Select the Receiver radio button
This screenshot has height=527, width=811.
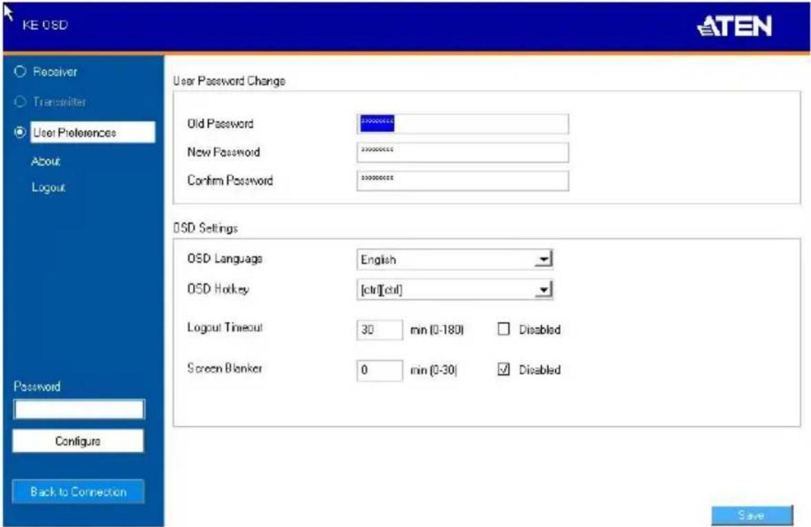click(x=19, y=71)
